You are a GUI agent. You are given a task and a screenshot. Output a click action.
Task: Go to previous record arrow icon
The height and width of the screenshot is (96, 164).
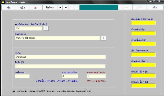click(x=66, y=7)
